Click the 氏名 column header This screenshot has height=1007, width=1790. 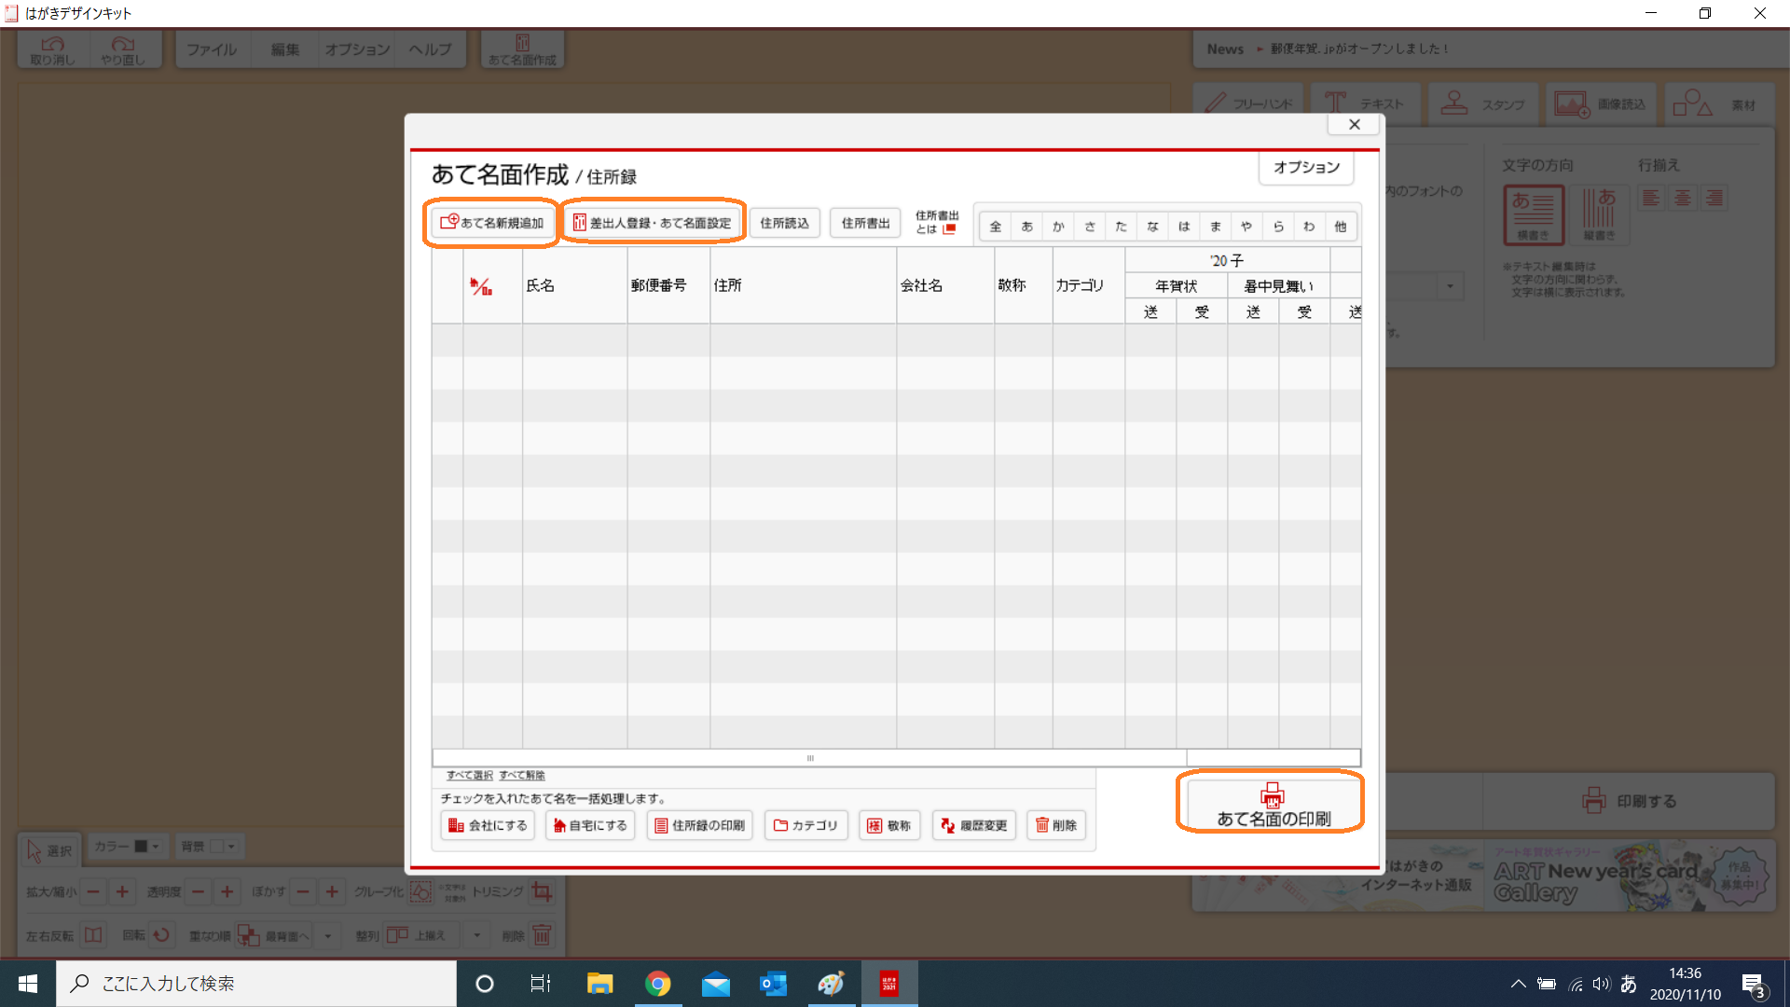coord(574,286)
